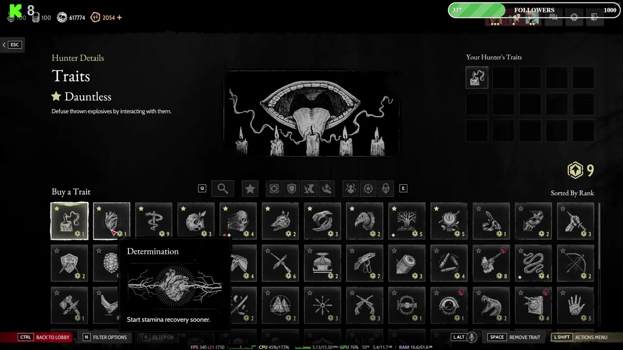Select the open hand trait costing 5

[576, 305]
